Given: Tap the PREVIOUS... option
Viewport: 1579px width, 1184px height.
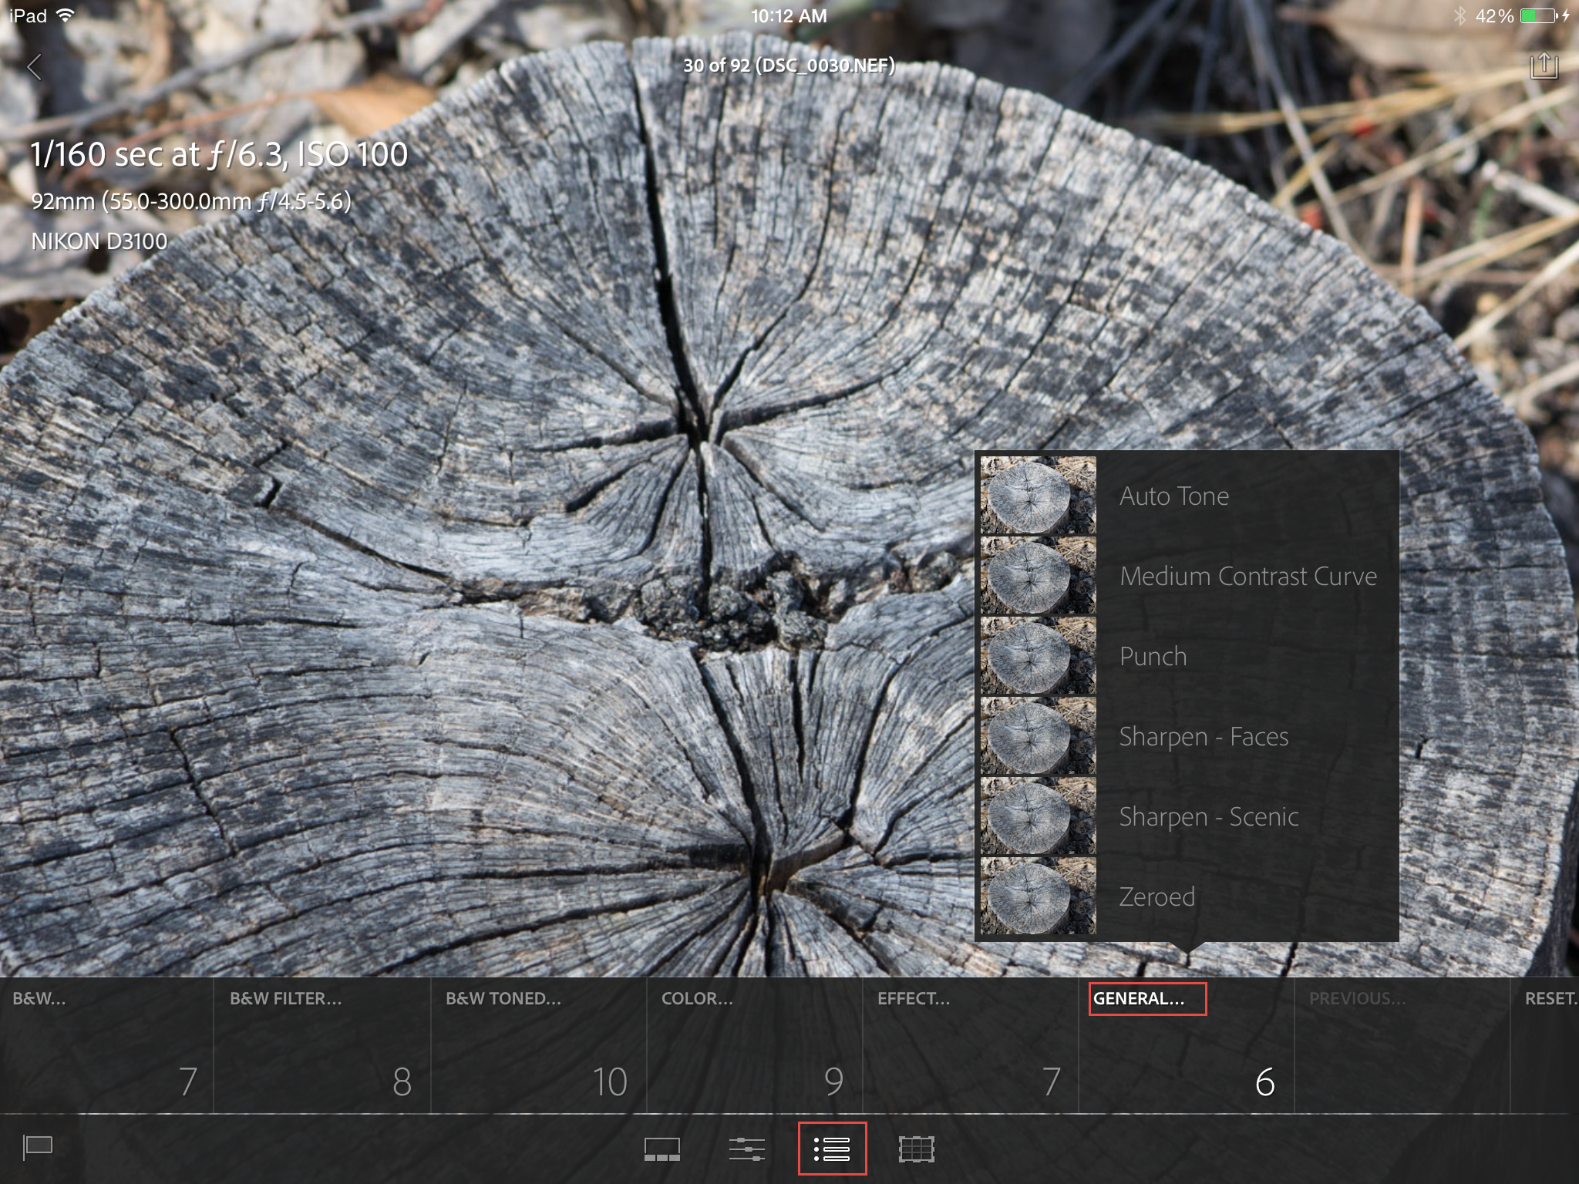Looking at the screenshot, I should 1402,1045.
